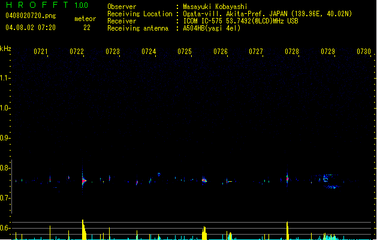The height and width of the screenshot is (240, 377).
Task: Click the 0728 time marker
Action: coord(292,51)
